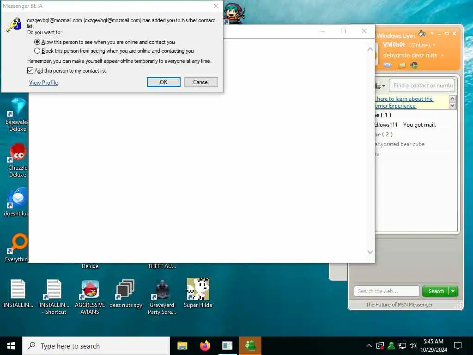Click the Online (1) group header

tap(383, 115)
